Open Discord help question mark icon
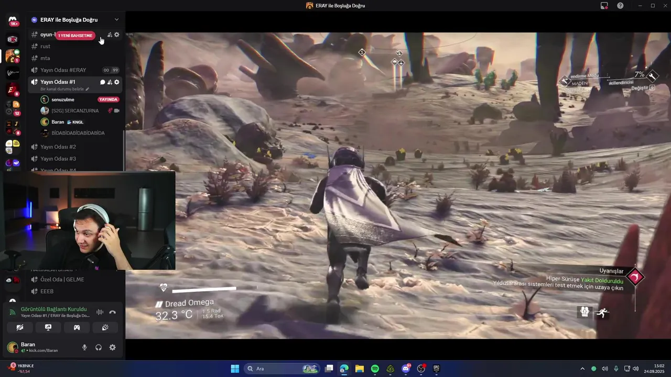Viewport: 671px width, 377px height. point(620,6)
